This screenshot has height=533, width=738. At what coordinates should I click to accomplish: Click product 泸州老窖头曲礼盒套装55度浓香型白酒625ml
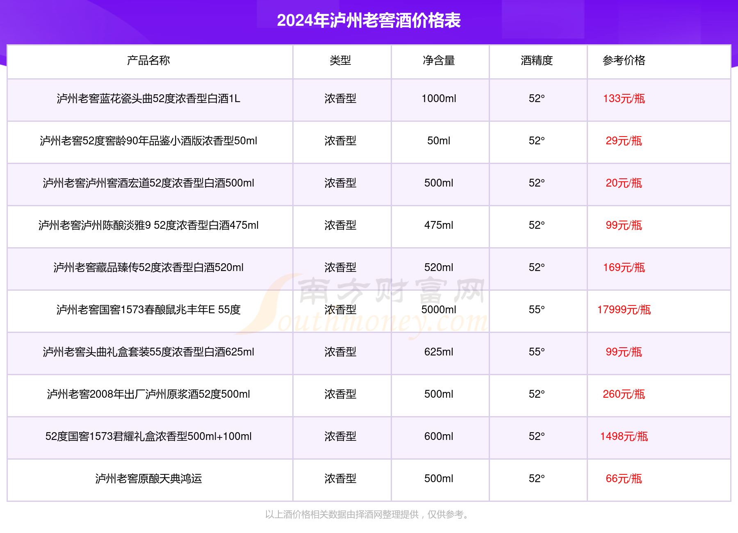pyautogui.click(x=148, y=352)
